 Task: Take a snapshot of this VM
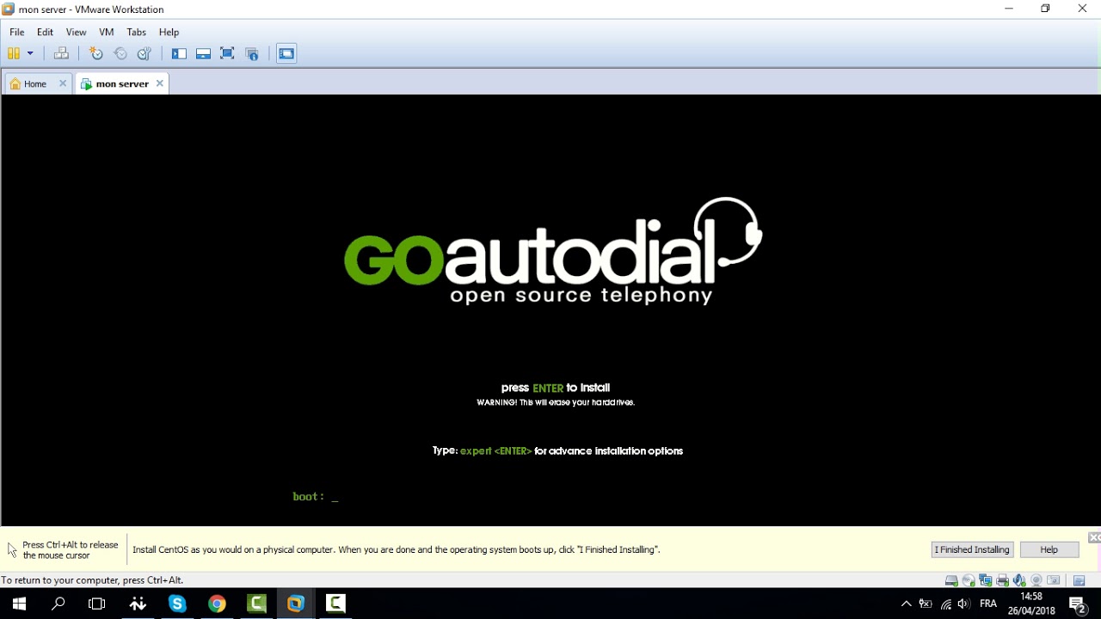pos(95,53)
